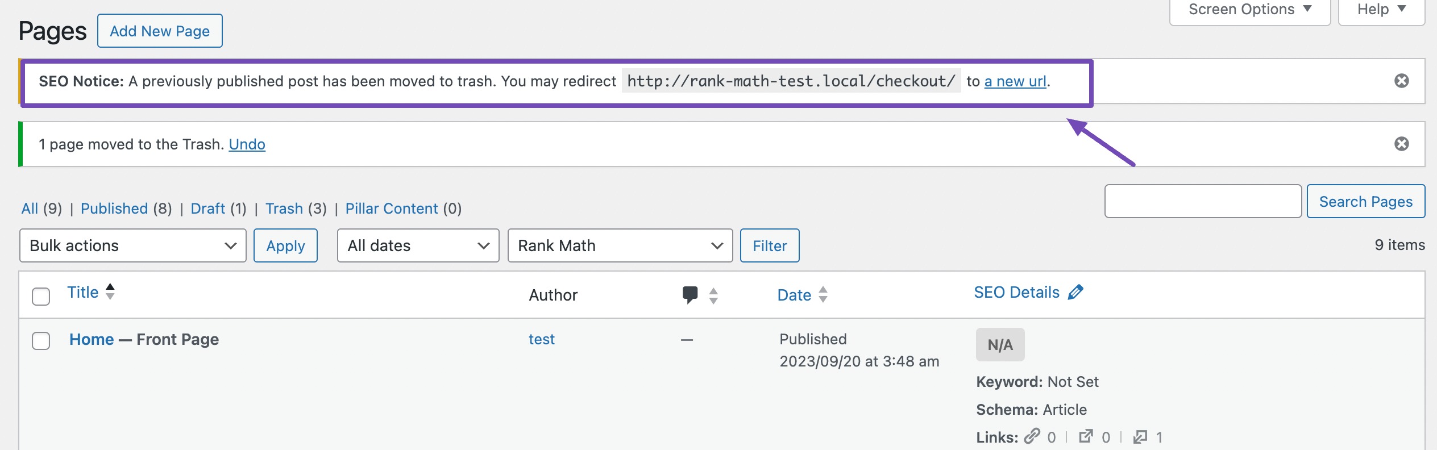
Task: Expand the Help panel
Action: tap(1381, 10)
